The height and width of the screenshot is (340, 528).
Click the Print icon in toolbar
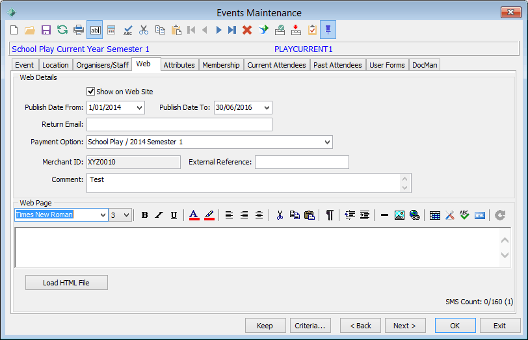tap(79, 30)
